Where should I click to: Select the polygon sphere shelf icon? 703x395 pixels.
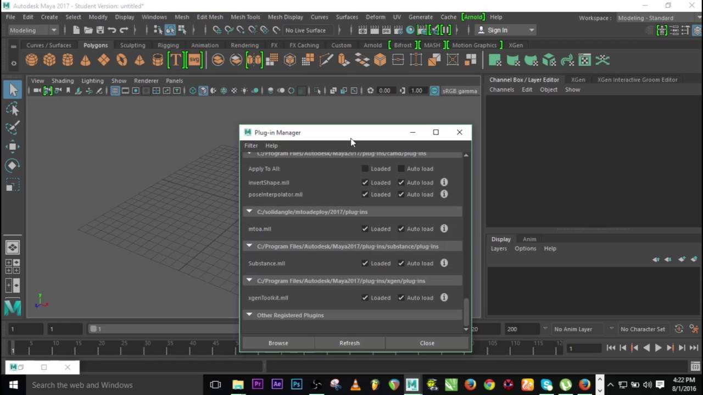[32, 60]
